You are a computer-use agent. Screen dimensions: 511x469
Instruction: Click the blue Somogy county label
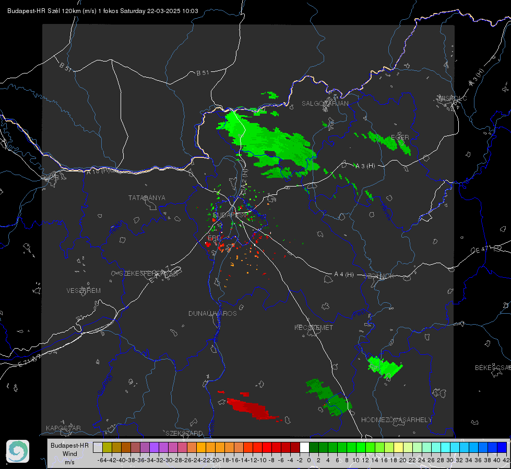[x=104, y=385]
